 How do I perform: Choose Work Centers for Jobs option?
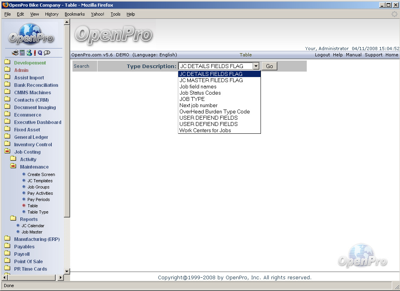click(x=205, y=130)
